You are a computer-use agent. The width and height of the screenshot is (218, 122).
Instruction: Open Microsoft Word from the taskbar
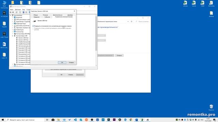tap(136, 120)
